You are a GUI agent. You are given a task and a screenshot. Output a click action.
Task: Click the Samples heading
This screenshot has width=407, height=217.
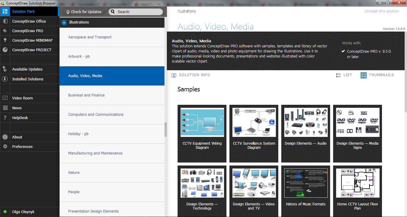tap(189, 90)
